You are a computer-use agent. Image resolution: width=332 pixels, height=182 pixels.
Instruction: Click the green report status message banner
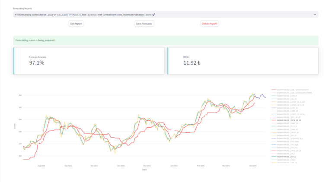tap(166, 40)
